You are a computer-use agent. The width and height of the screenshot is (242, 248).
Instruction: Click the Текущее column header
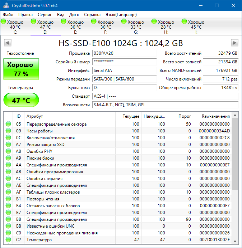click(129, 116)
